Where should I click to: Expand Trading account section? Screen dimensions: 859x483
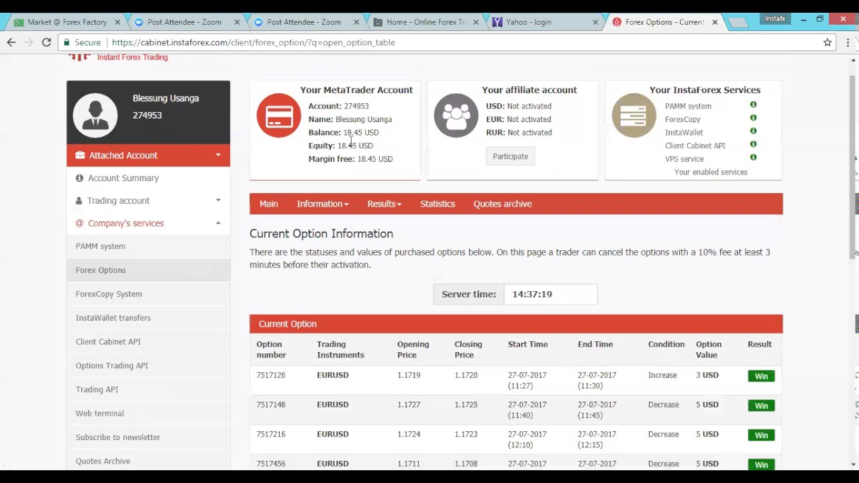(148, 201)
